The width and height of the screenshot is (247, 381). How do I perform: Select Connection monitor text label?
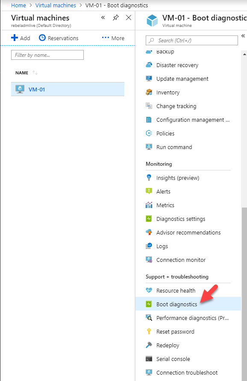click(181, 260)
